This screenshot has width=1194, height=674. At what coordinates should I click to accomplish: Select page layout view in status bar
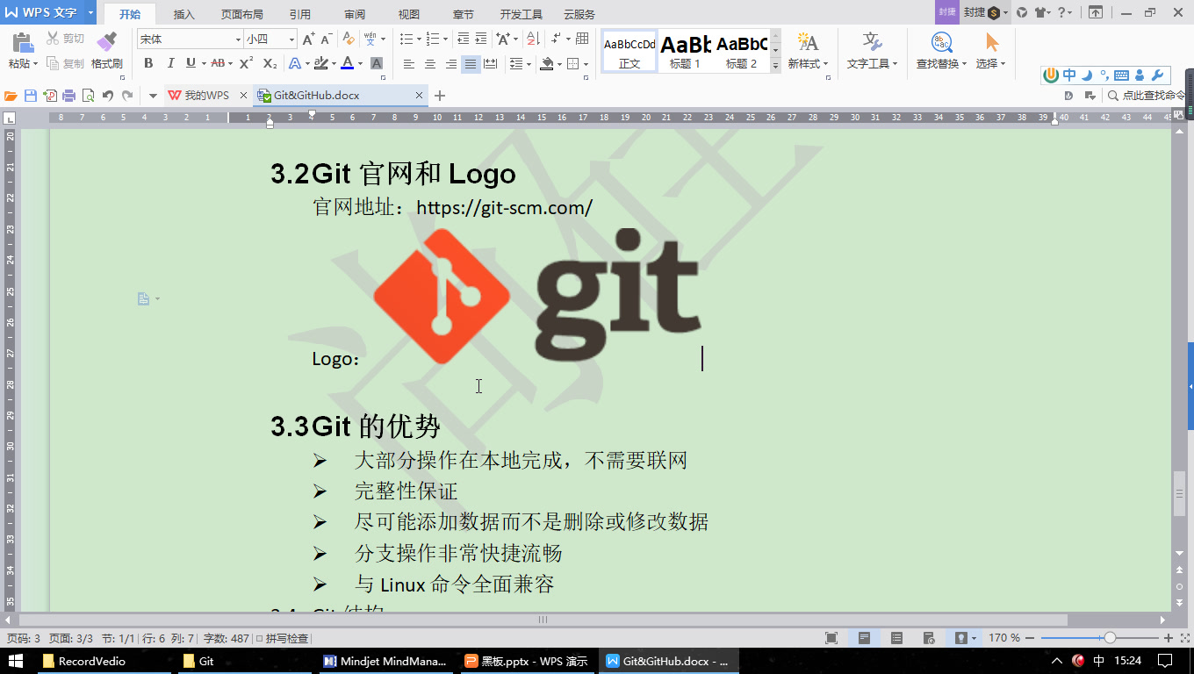click(x=865, y=638)
